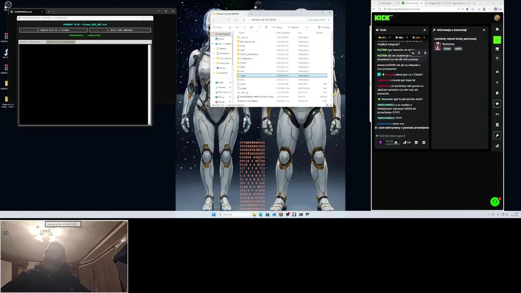The width and height of the screenshot is (521, 293).
Task: Click the Kick logo
Action: (383, 17)
